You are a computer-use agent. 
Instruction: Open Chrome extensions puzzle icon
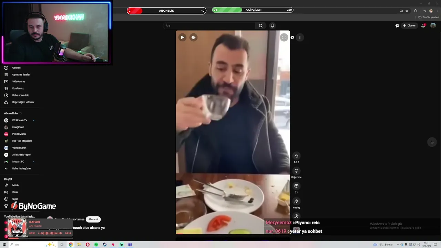click(416, 11)
